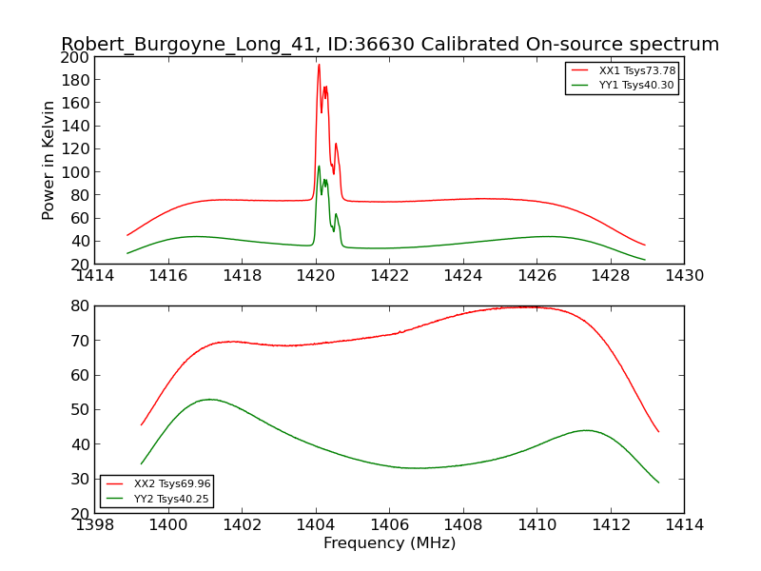Click the 1416 tick label on upper plot
The height and width of the screenshot is (571, 761).
tap(168, 276)
